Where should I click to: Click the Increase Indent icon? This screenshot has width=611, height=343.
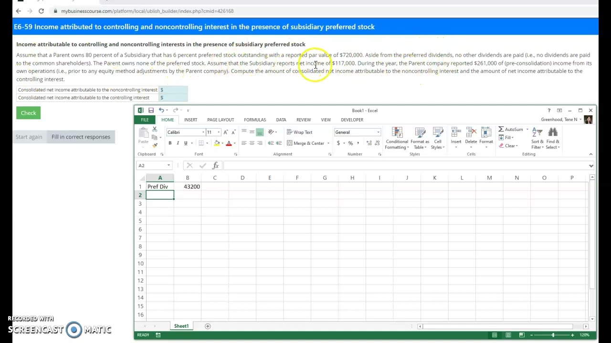click(278, 143)
